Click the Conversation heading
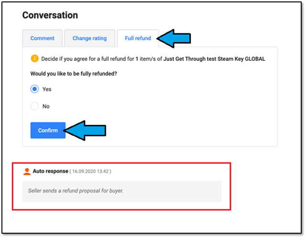Screen dimensions: 306x238 [x=50, y=15]
